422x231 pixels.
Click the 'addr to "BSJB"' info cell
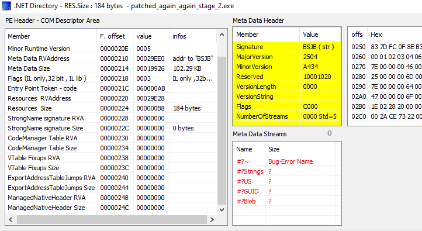click(x=193, y=58)
